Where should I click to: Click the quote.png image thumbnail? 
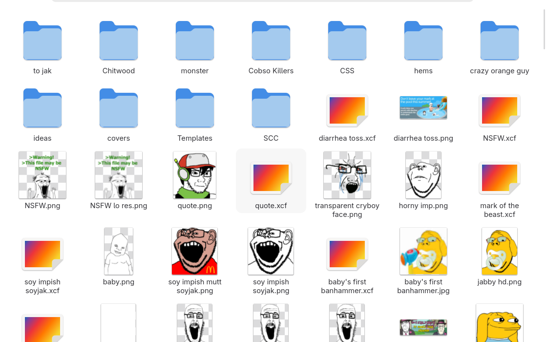click(195, 175)
